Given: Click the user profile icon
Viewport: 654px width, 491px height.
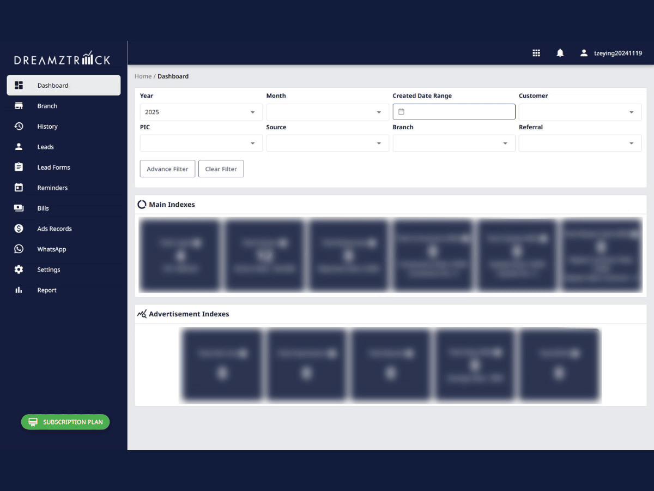Looking at the screenshot, I should pos(584,53).
